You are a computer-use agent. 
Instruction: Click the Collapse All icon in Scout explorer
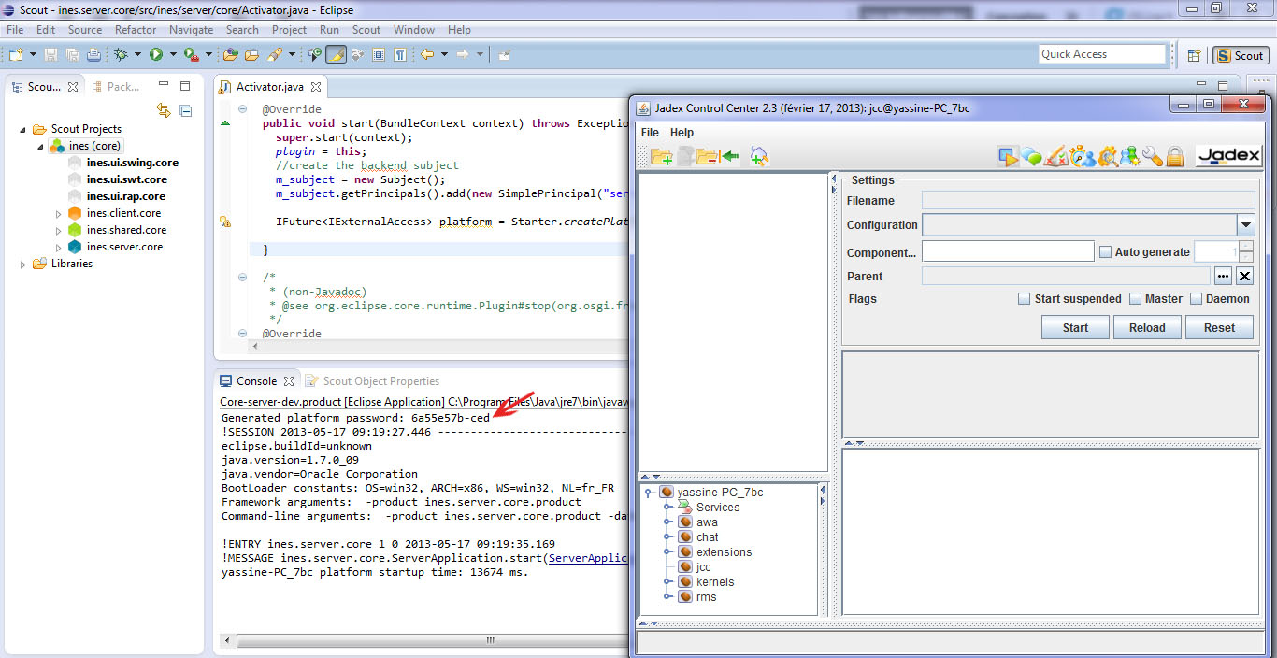185,110
